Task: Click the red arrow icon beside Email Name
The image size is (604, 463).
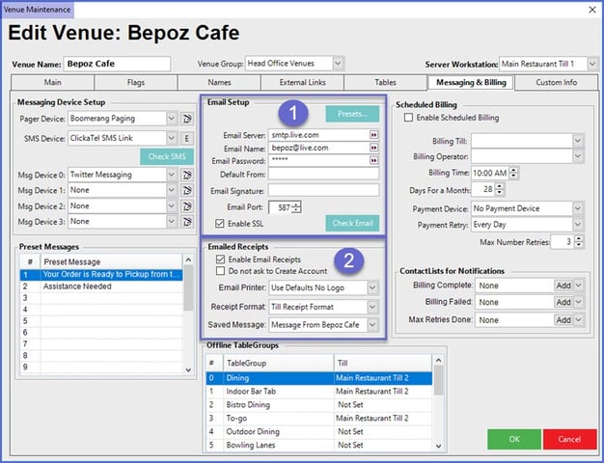Action: [373, 148]
